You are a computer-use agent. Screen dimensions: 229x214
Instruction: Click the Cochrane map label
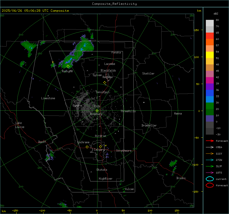[83, 142]
